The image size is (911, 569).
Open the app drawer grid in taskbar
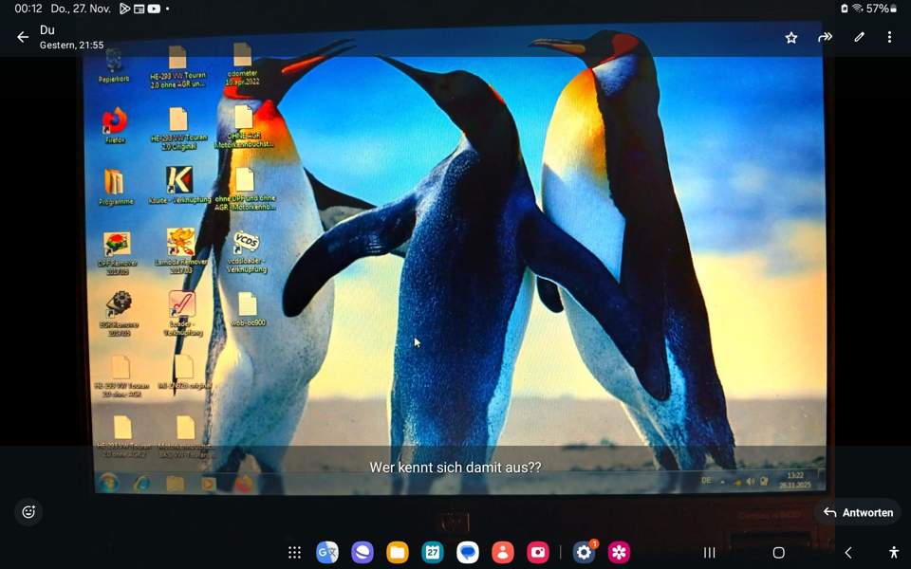pos(294,553)
